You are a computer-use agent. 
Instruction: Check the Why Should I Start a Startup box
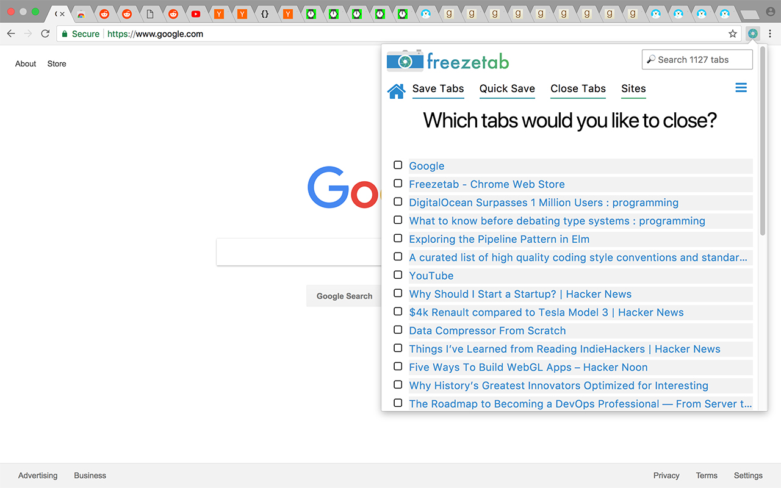pos(398,293)
